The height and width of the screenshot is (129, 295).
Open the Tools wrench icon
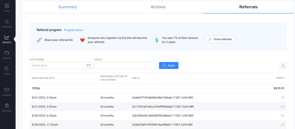[x=7, y=69]
